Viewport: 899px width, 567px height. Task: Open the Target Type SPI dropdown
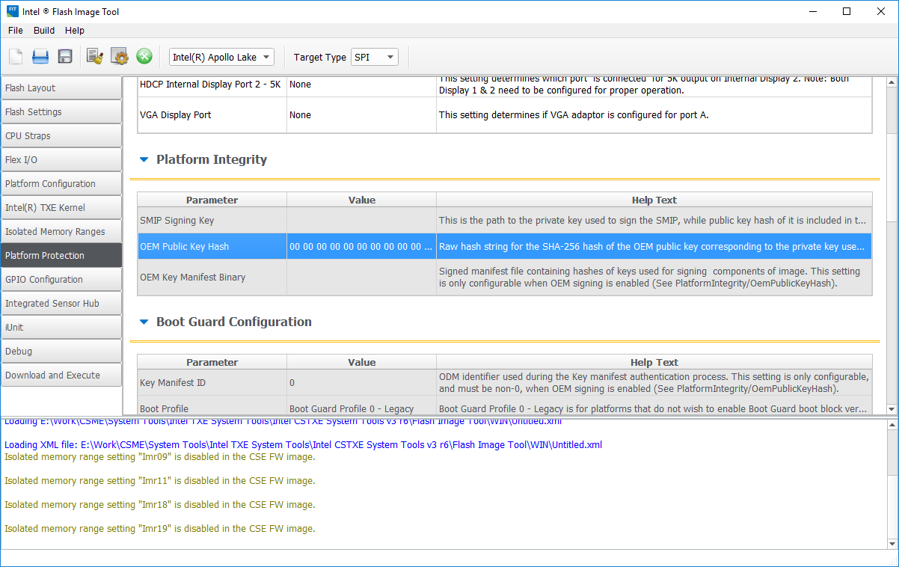point(375,57)
